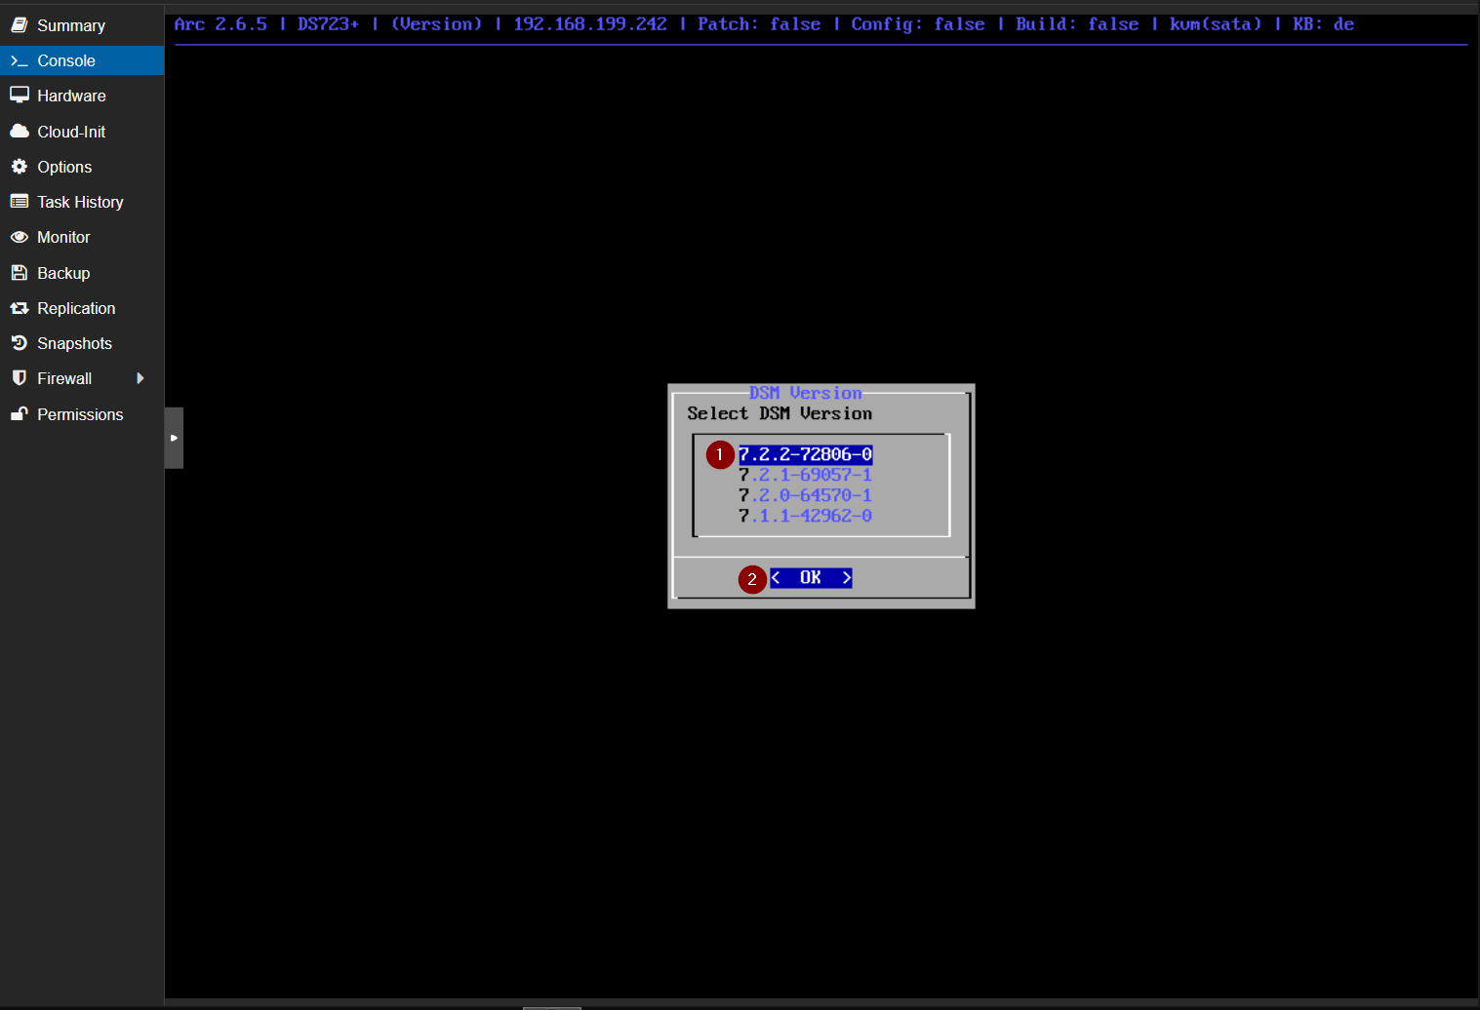Click the Options gear icon

click(19, 167)
